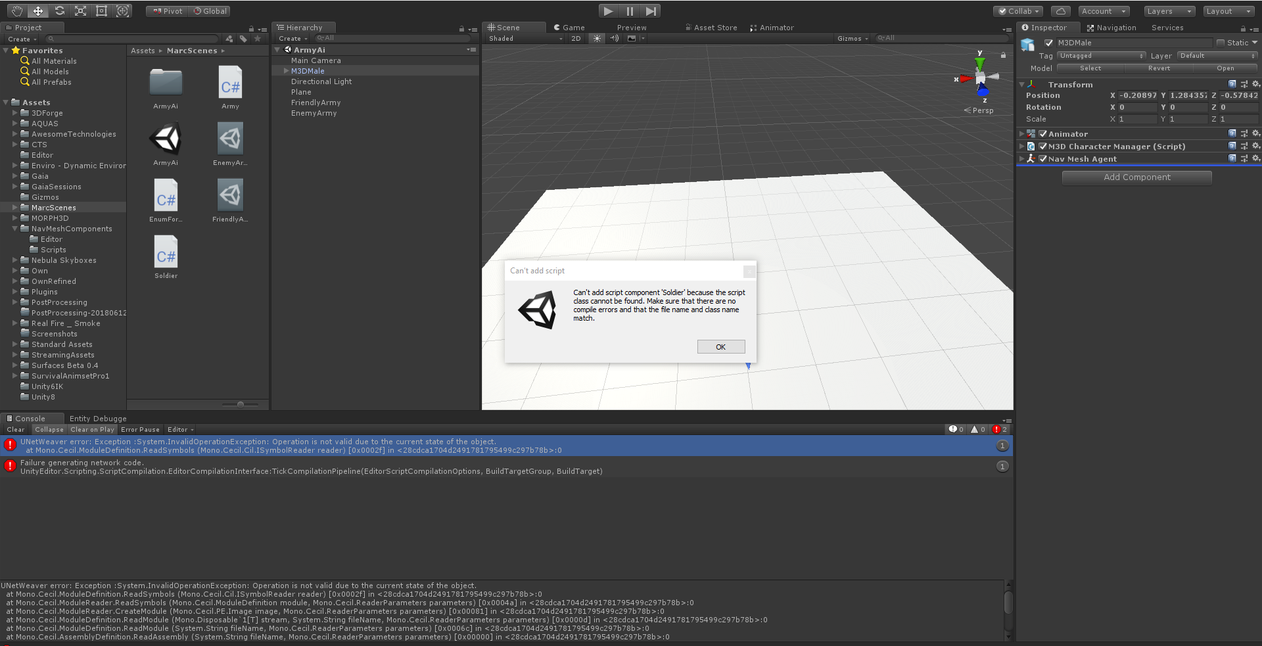
Task: Switch to the Game tab
Action: (x=569, y=28)
